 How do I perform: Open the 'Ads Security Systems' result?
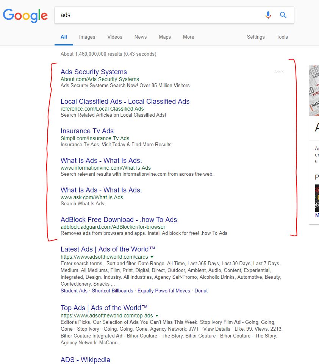point(94,72)
